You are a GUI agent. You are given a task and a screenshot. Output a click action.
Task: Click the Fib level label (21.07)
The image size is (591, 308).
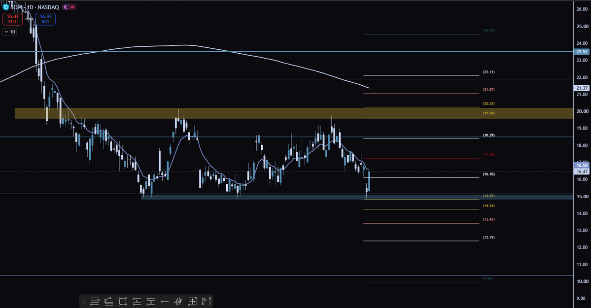pos(488,90)
